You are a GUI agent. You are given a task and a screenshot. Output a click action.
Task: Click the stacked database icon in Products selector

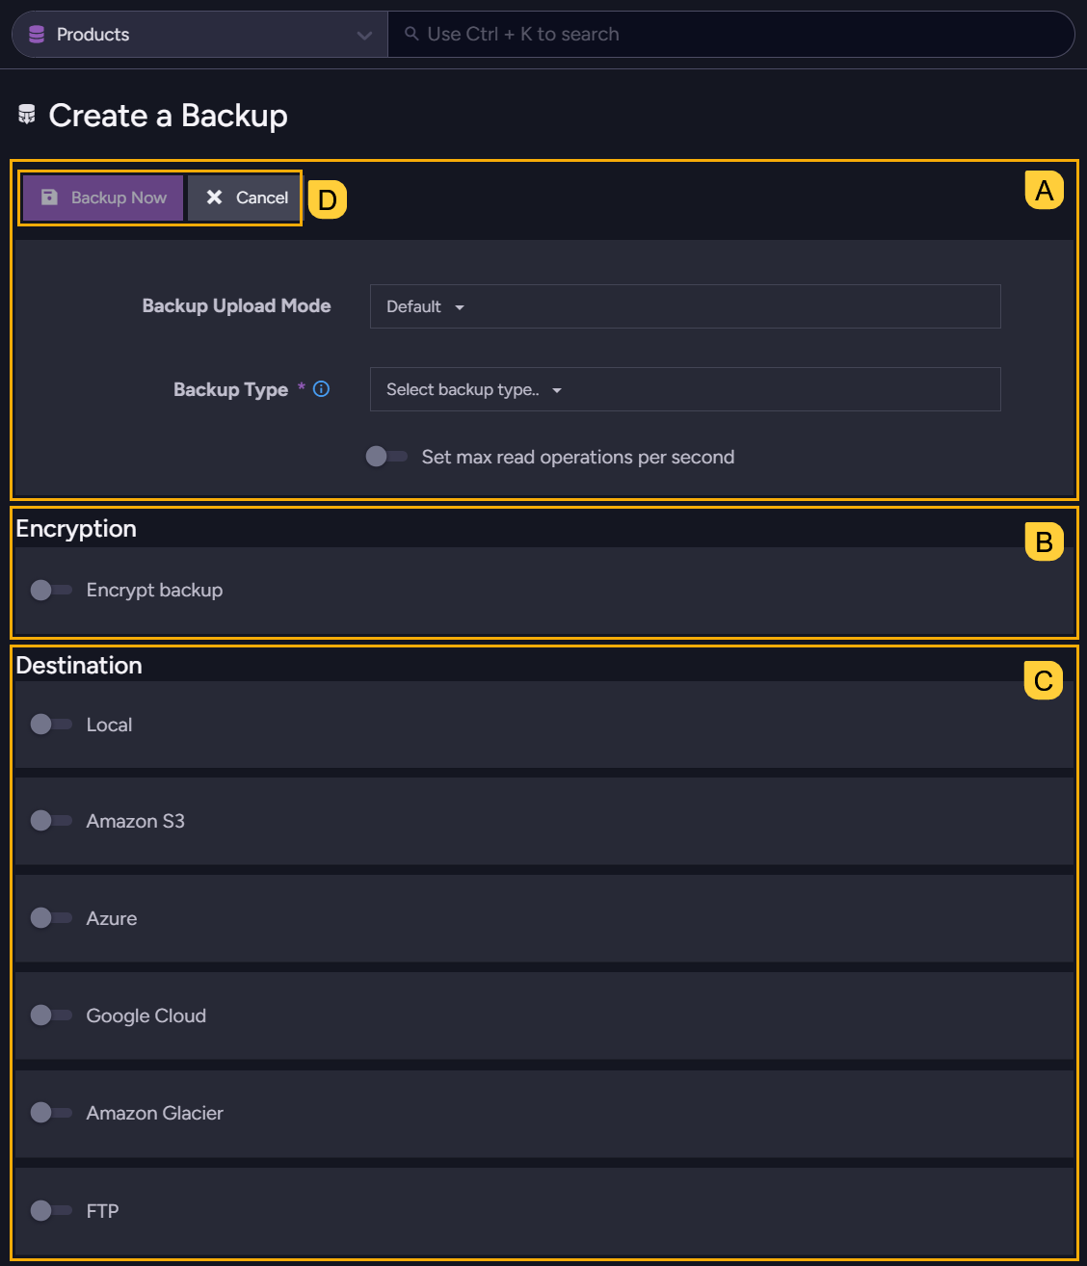pyautogui.click(x=35, y=34)
